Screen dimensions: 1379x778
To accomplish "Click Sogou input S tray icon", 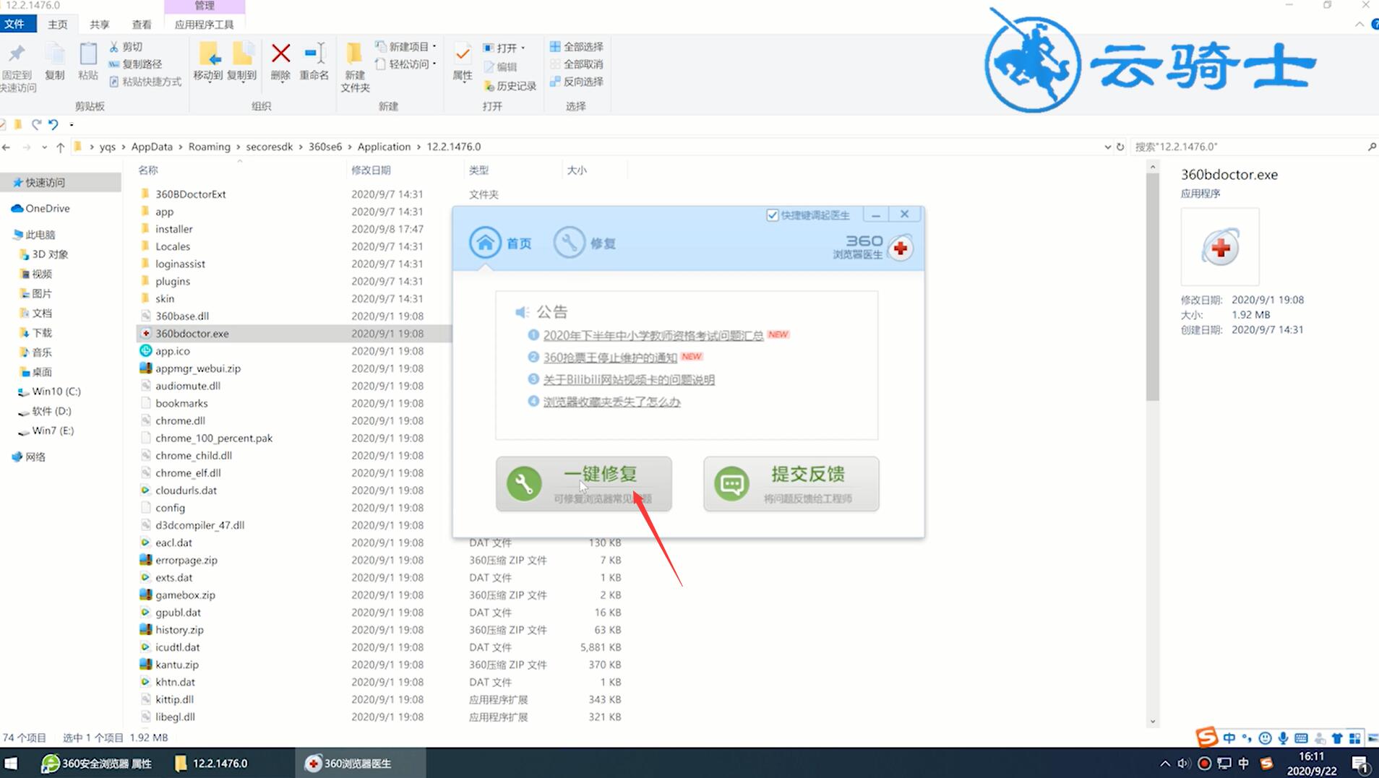I will [1267, 764].
